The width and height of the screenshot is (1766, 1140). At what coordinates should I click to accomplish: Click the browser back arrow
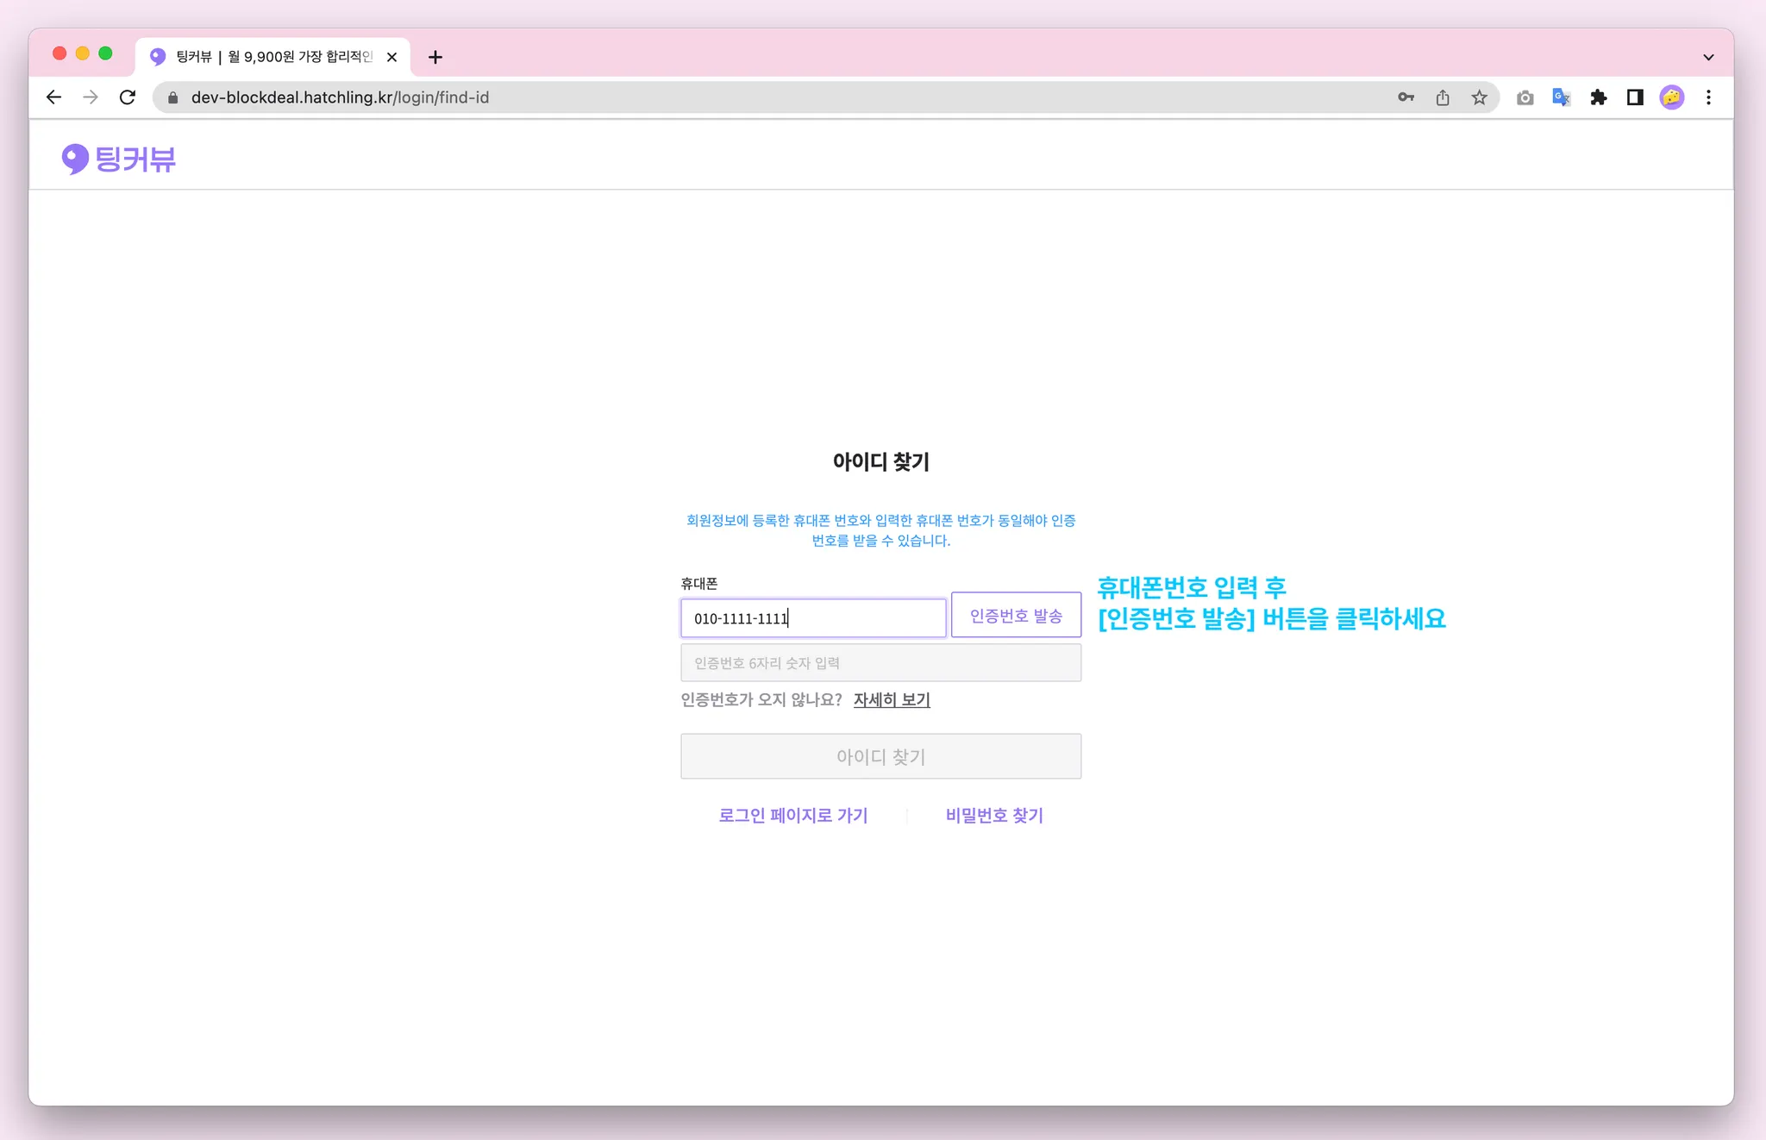click(x=53, y=97)
